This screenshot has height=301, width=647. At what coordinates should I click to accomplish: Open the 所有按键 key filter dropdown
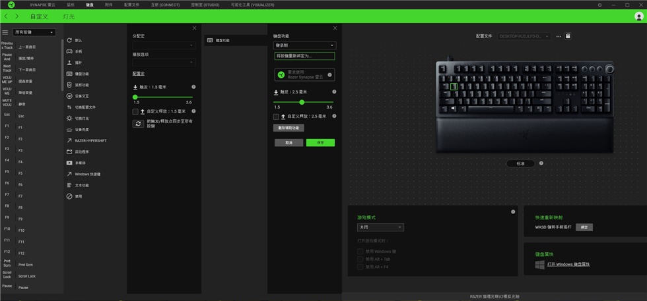pyautogui.click(x=34, y=32)
